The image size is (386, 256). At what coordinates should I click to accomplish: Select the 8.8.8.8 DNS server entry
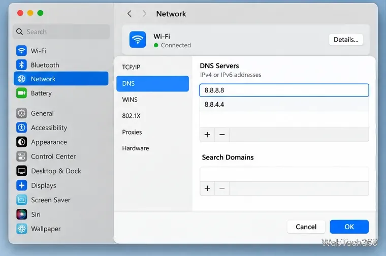point(284,90)
